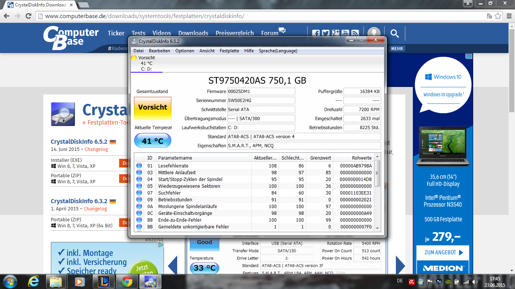Click the S.M.A.R.T. list vertical scrollbar
515x289 pixels.
click(x=377, y=193)
